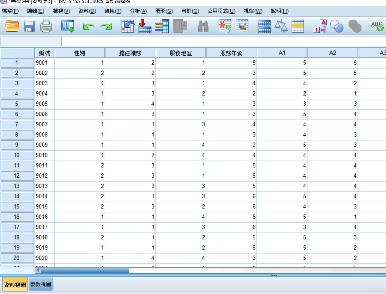Click the Print icon in the toolbar
386x294 pixels.
[x=46, y=26]
